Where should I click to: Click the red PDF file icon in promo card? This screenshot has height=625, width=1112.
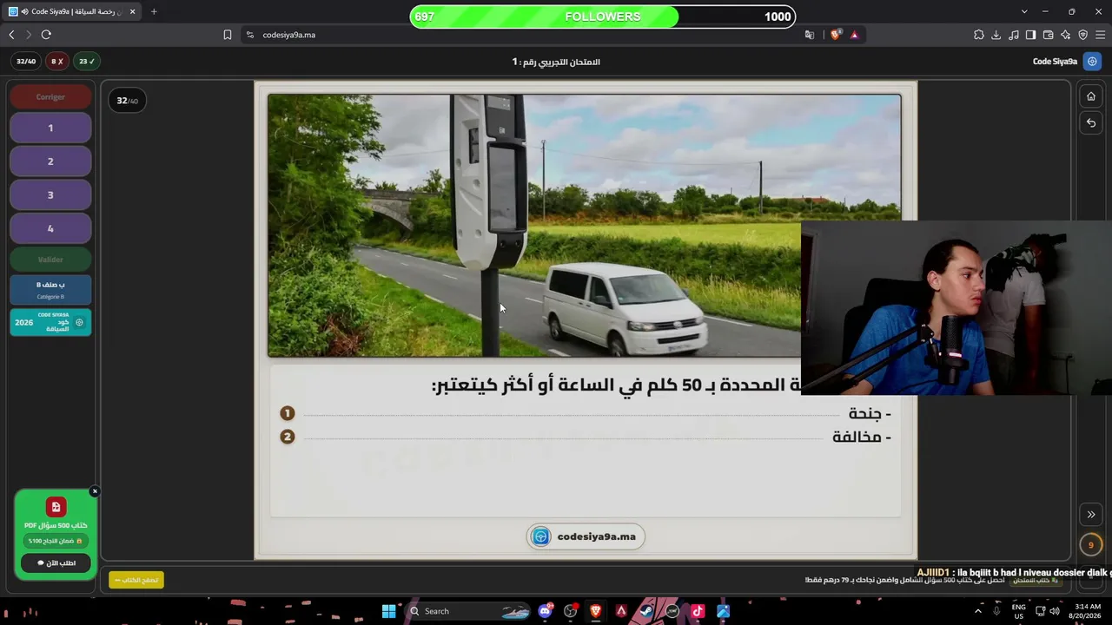click(56, 507)
